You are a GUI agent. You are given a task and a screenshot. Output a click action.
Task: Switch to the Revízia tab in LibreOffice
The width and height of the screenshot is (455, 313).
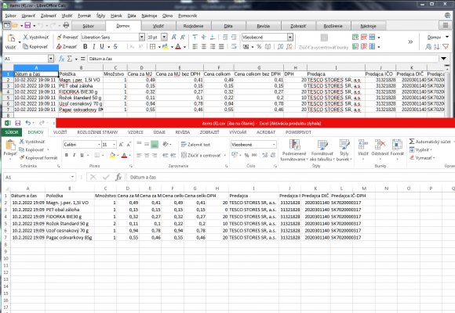(x=263, y=26)
